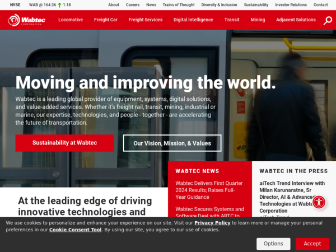
Task: Open the top-bar Sustainability link
Action: (x=256, y=4)
